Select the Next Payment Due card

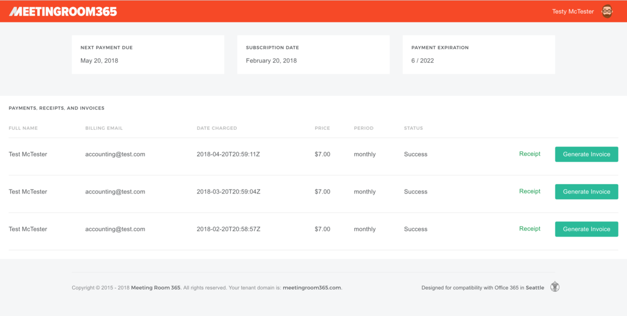[148, 55]
